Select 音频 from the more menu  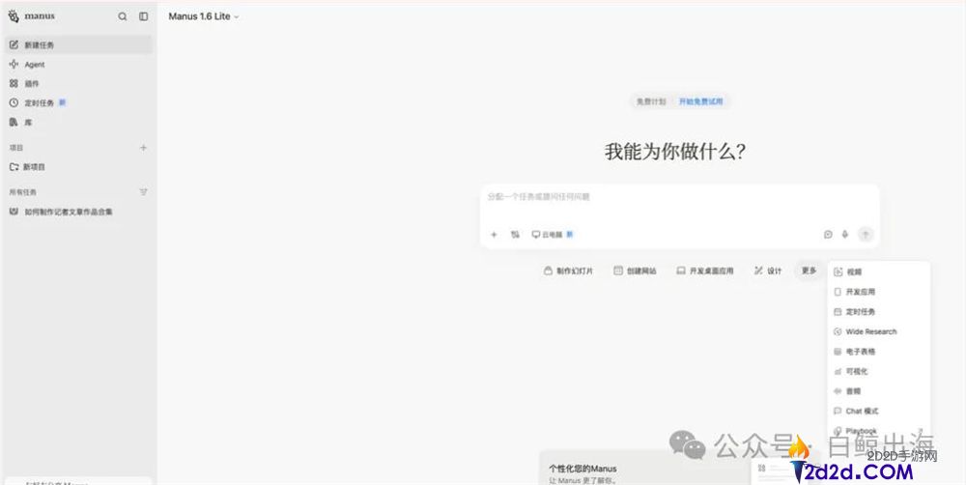tap(878, 391)
